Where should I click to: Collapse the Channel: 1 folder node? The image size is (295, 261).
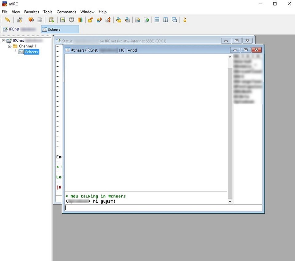(x=10, y=46)
